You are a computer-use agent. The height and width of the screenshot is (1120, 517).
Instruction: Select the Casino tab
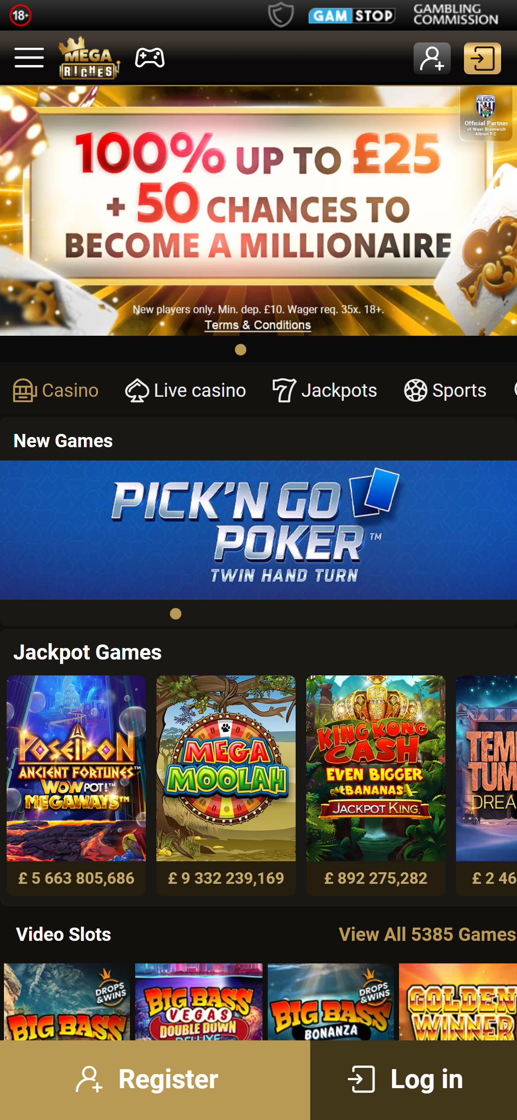point(56,390)
